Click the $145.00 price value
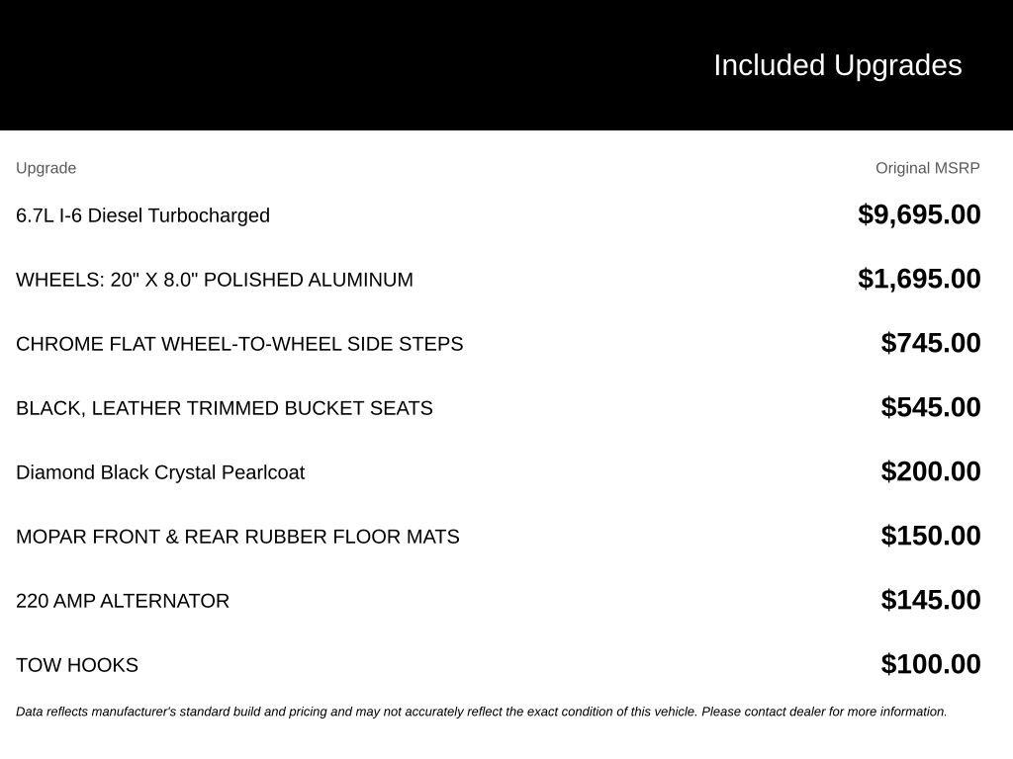Image resolution: width=1013 pixels, height=759 pixels. (x=930, y=600)
